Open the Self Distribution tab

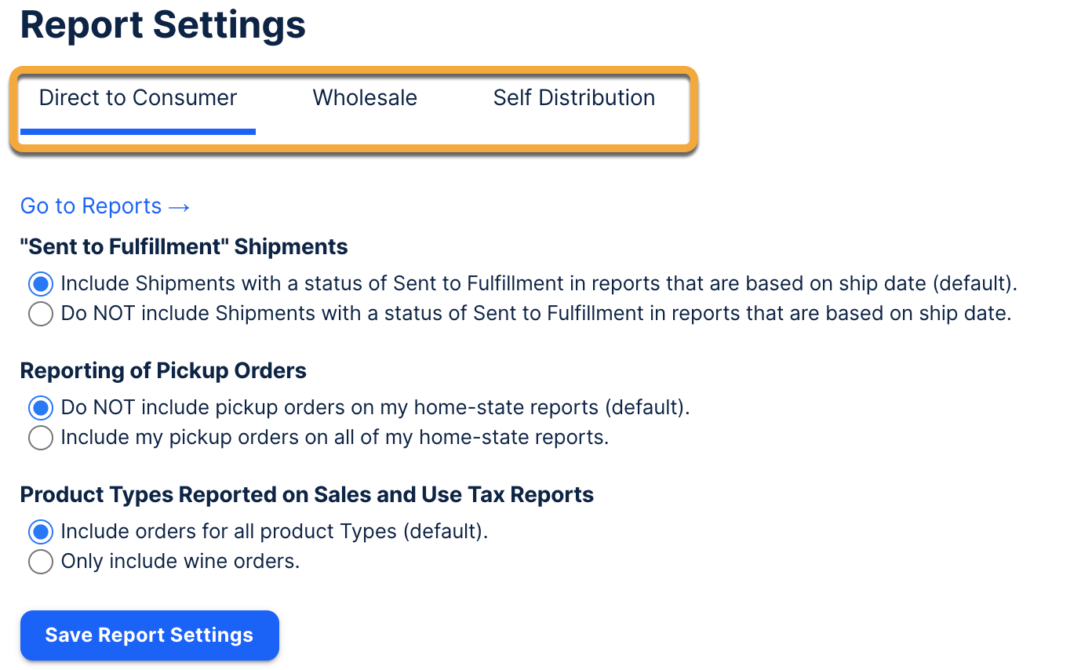(x=573, y=98)
